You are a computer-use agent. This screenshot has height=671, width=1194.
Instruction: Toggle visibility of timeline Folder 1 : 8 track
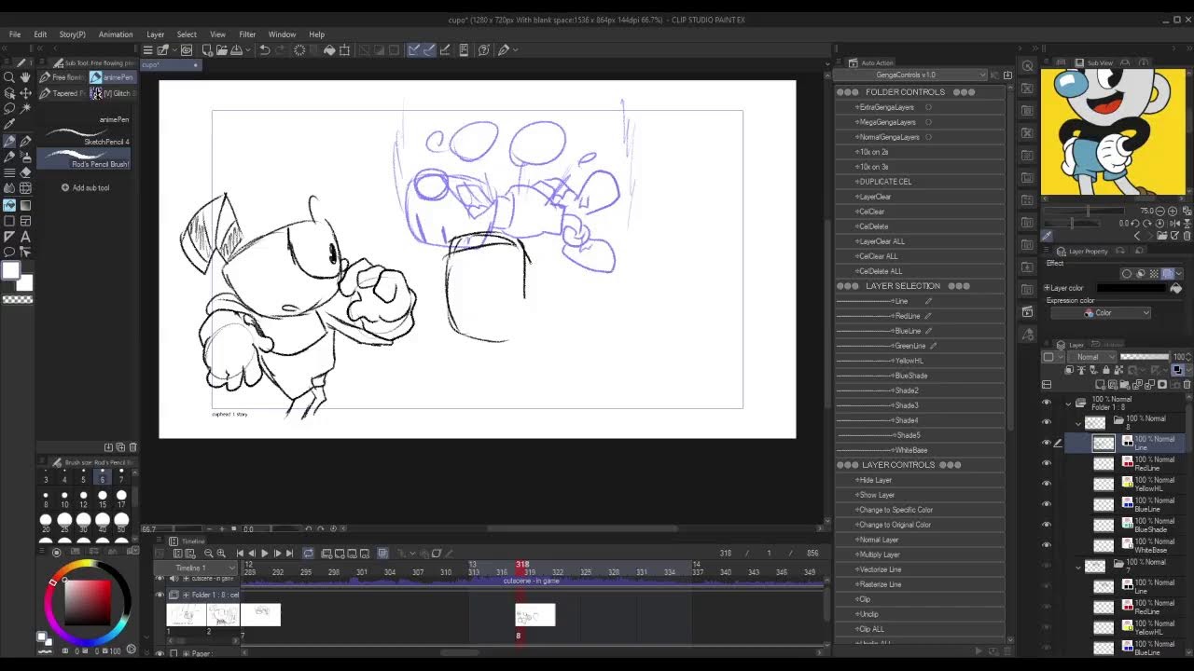click(160, 595)
